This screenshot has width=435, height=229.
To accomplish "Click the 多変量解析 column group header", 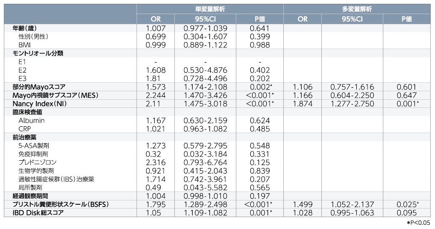I will click(357, 9).
